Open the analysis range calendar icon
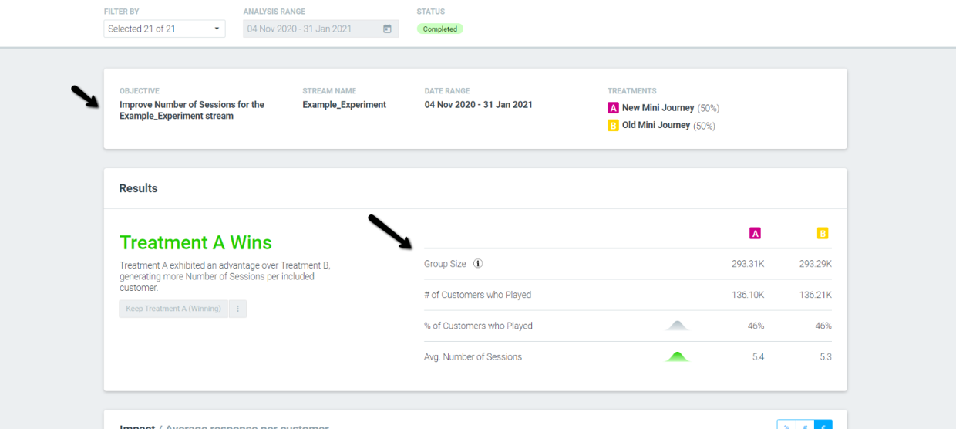The width and height of the screenshot is (956, 429). click(387, 29)
